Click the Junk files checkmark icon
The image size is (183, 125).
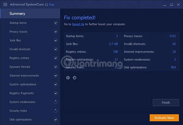pyautogui.click(x=55, y=40)
